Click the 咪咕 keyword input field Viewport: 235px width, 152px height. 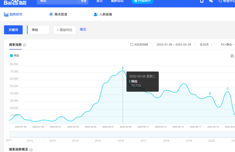pos(38,30)
